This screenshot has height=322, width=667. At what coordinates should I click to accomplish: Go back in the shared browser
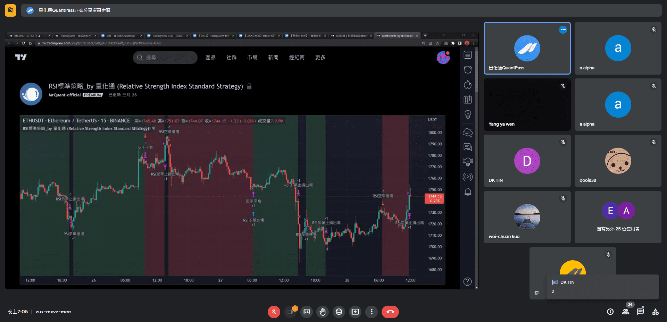point(10,43)
